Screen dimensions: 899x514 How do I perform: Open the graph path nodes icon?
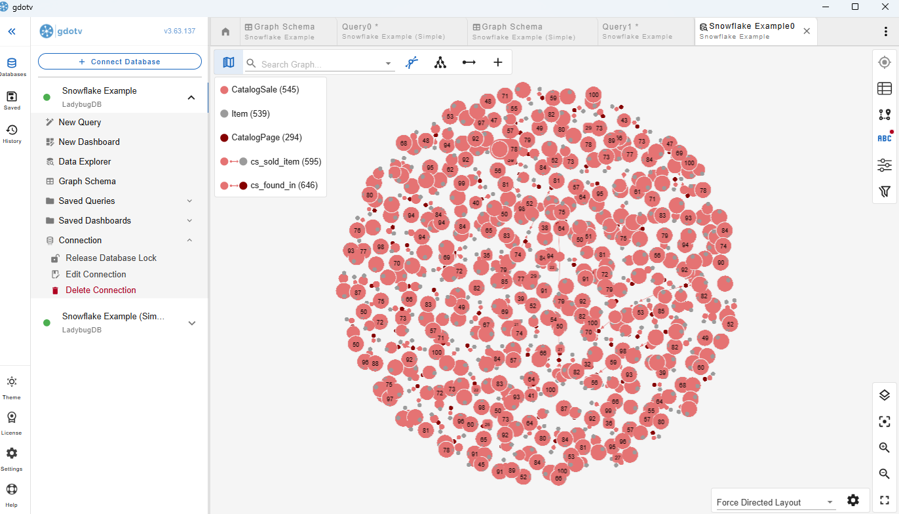(x=885, y=114)
